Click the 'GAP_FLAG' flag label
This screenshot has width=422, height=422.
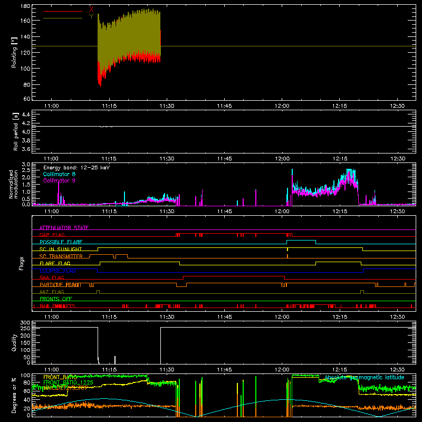pos(52,235)
